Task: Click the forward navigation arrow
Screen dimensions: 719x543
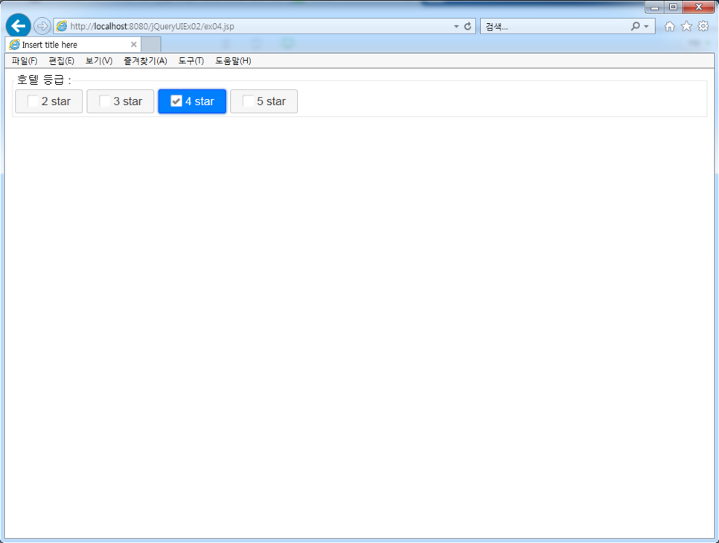Action: click(42, 26)
